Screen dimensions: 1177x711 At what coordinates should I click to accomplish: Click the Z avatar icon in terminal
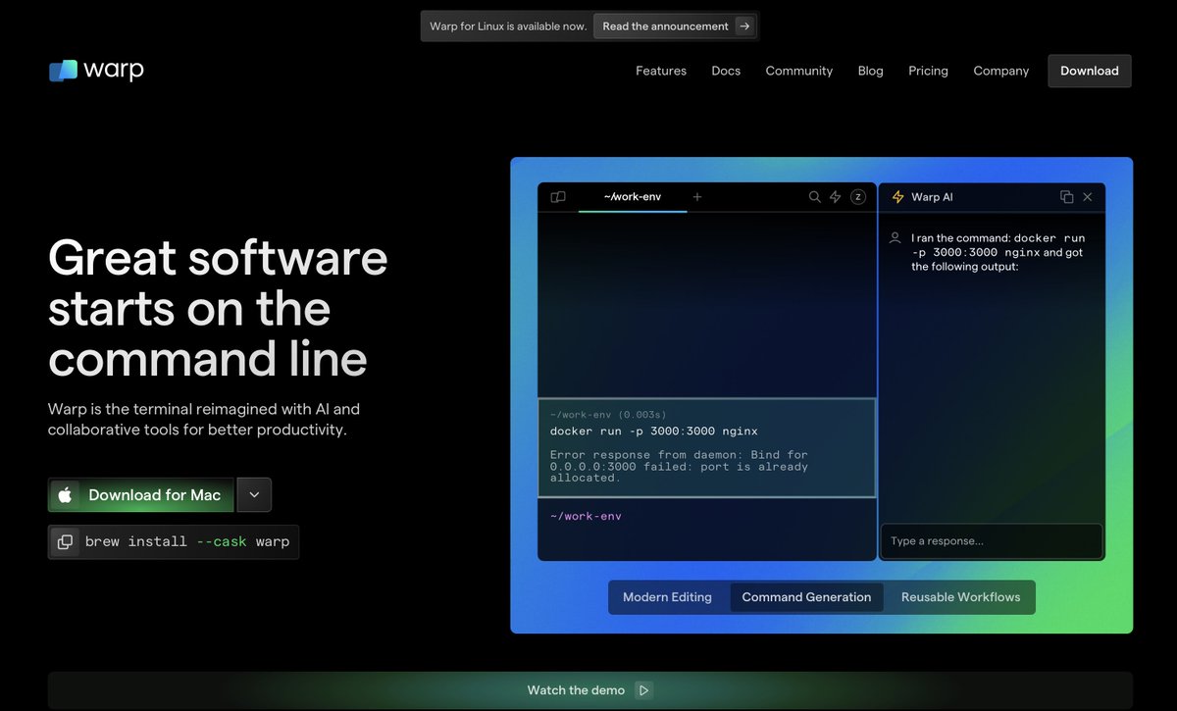pos(858,197)
